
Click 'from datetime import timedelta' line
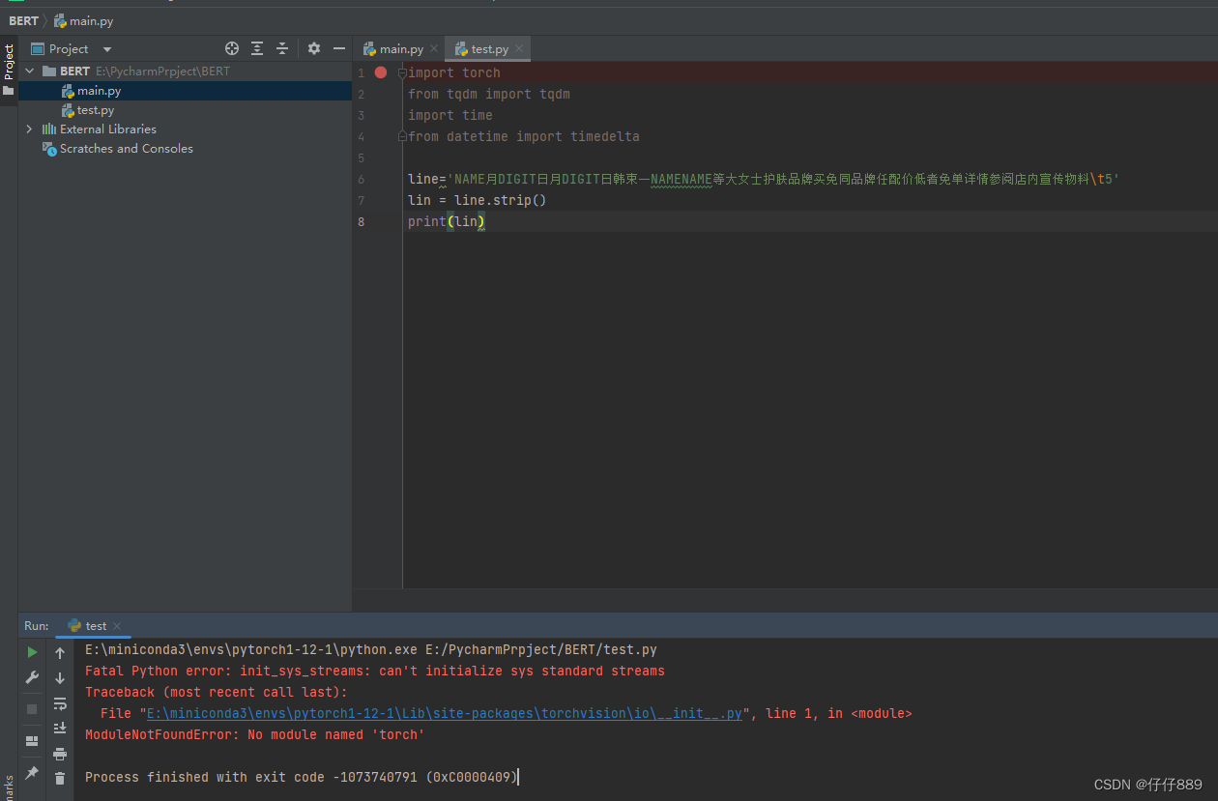tap(524, 136)
